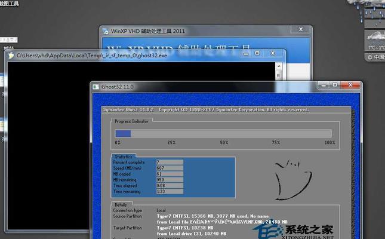Screen dimensions: 385x239
Task: Minimize the Ghost32 11.0 window
Action: tap(324, 85)
